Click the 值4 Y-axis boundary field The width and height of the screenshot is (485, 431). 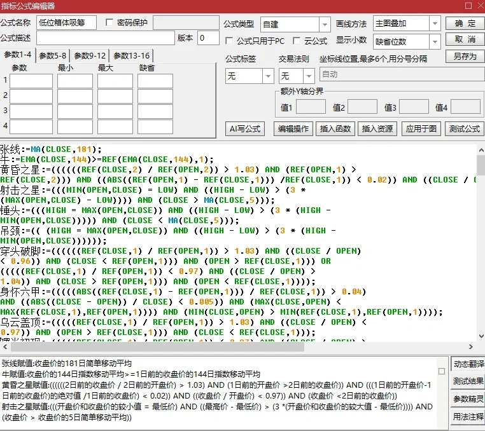click(x=465, y=107)
